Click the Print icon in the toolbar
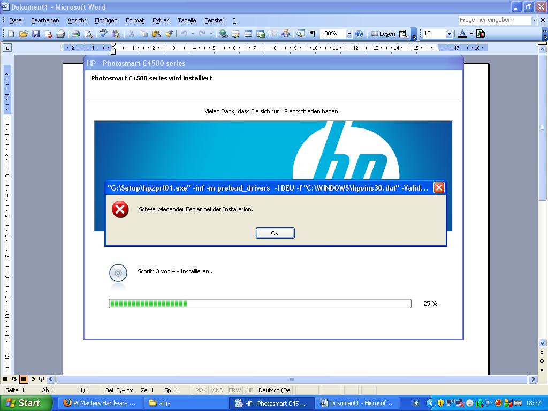Image resolution: width=548 pixels, height=411 pixels. (x=75, y=34)
